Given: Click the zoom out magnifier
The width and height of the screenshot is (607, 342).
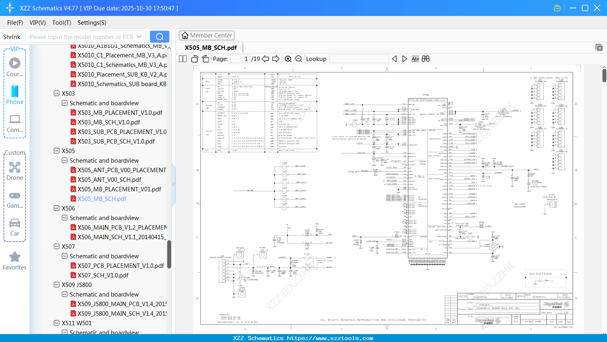Looking at the screenshot, I should point(299,59).
